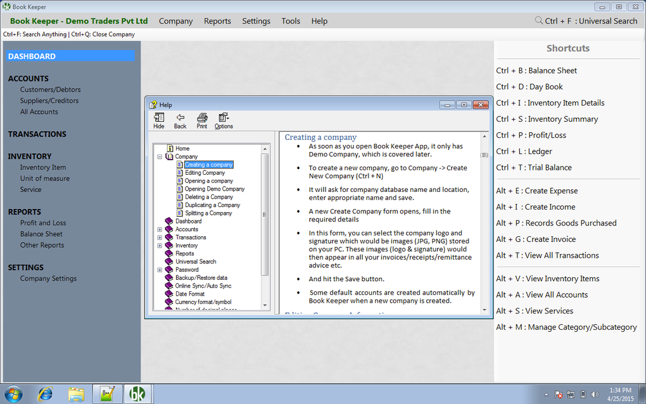Click the TRANSACTIONS sidebar heading
This screenshot has width=646, height=404.
click(37, 134)
